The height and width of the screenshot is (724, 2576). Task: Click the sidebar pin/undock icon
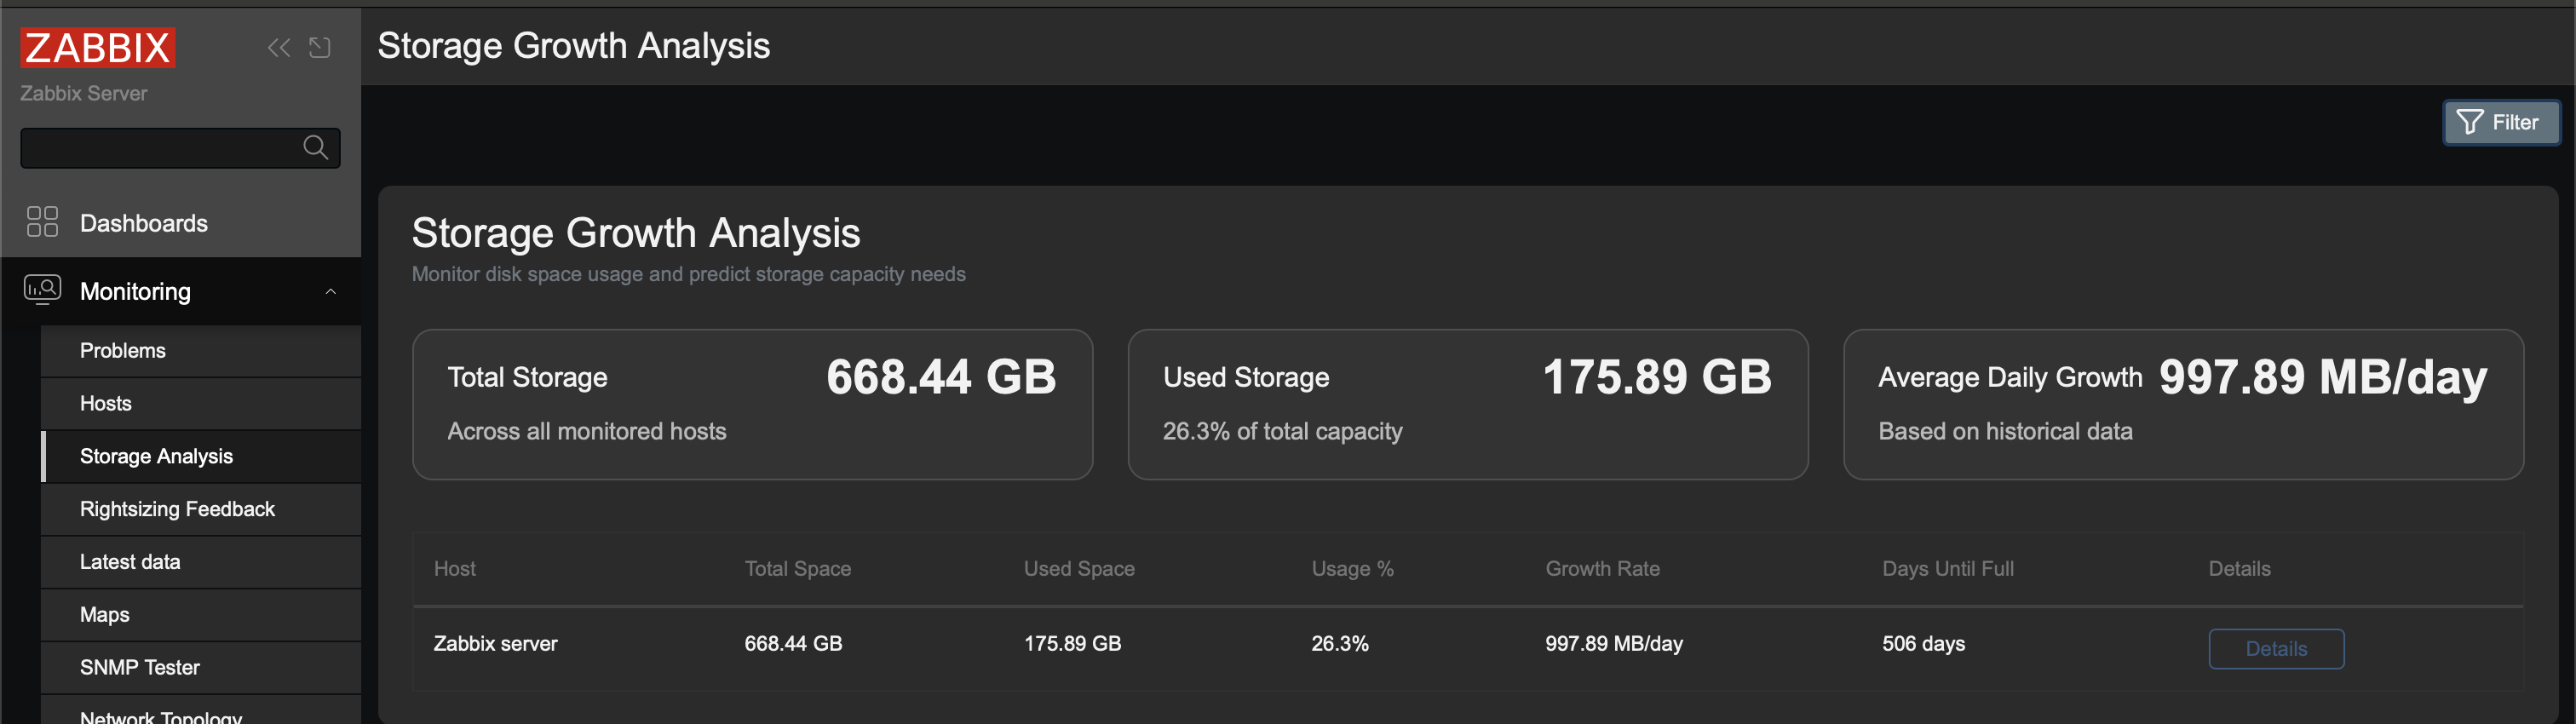319,47
